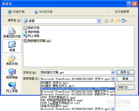Open the Views menu icon
The width and height of the screenshot is (139, 111).
click(x=124, y=21)
